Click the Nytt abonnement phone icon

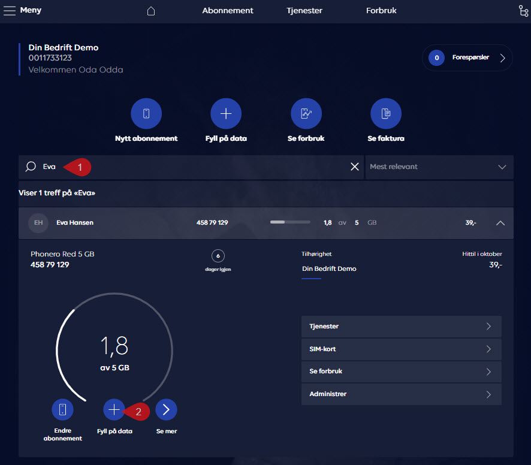pyautogui.click(x=146, y=113)
